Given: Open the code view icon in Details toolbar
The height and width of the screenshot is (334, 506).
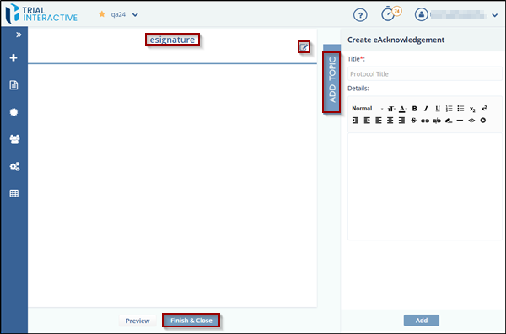Looking at the screenshot, I should click(471, 121).
